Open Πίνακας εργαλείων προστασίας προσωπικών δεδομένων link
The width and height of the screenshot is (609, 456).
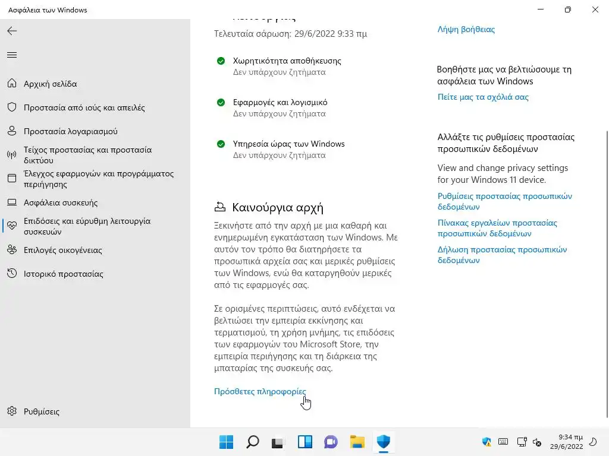pyautogui.click(x=497, y=228)
